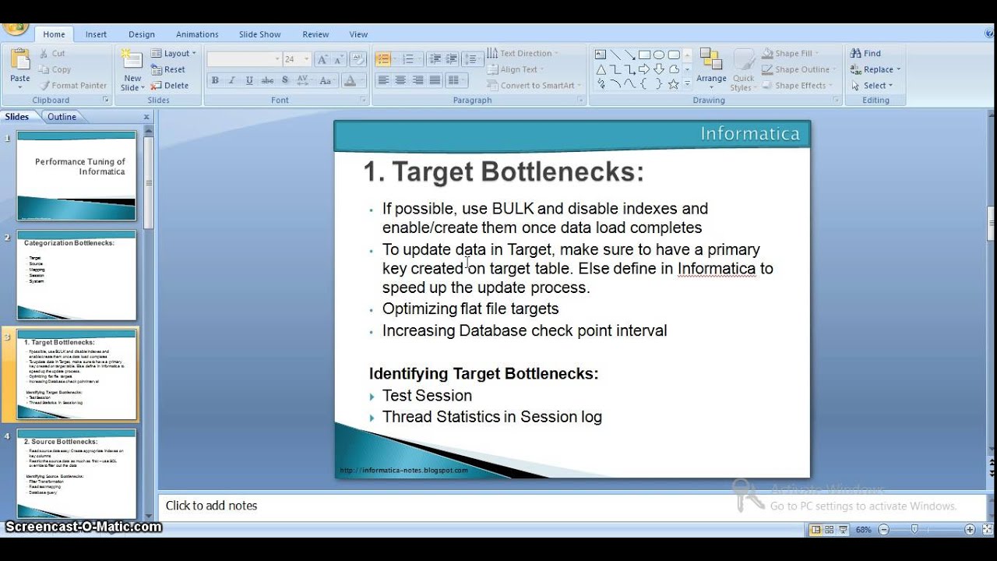Open the Align Text dropdown

516,69
